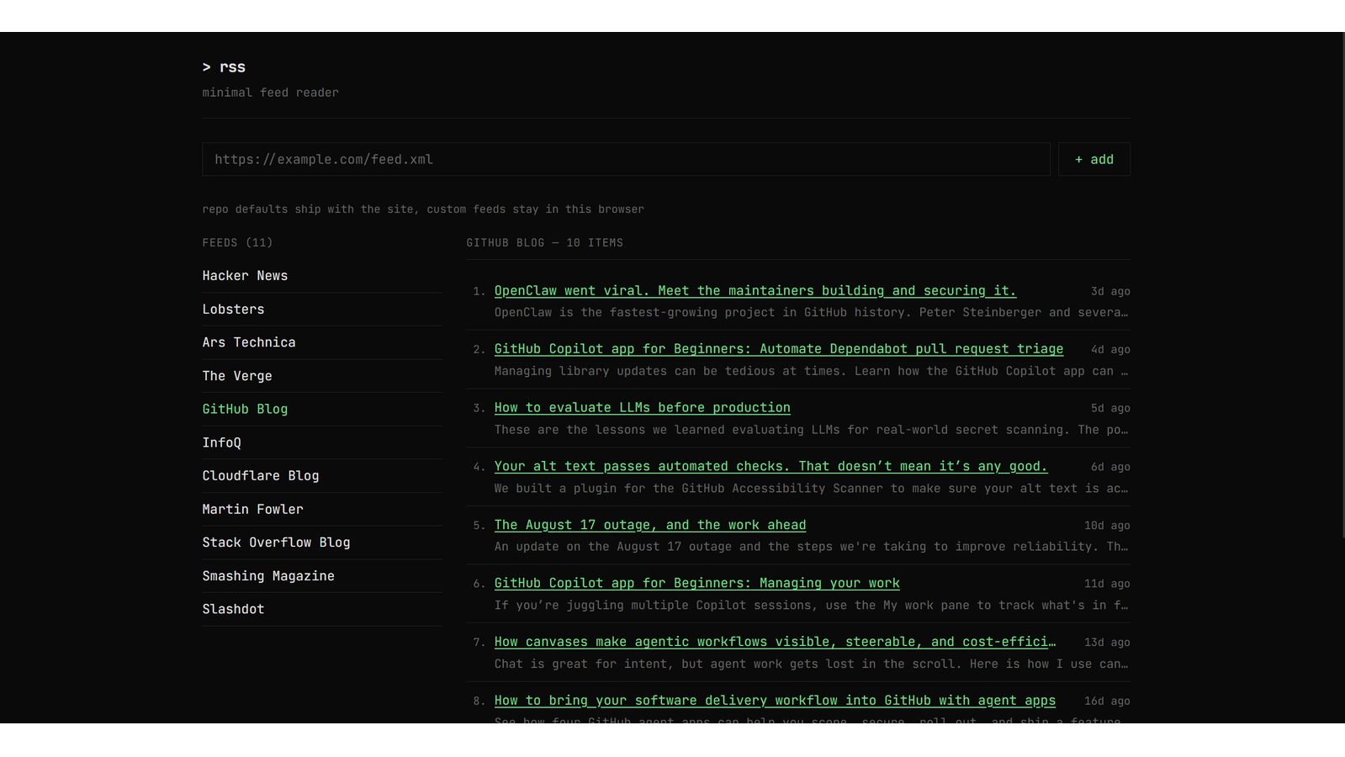This screenshot has height=757, width=1345.
Task: Select Ars Technica in feeds list
Action: click(249, 342)
